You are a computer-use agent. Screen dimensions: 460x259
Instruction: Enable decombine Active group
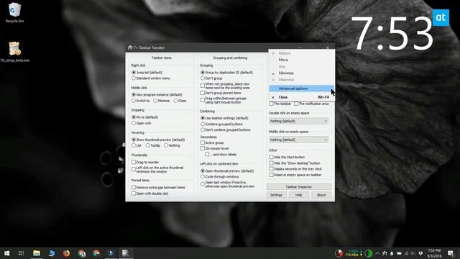[x=212, y=142]
